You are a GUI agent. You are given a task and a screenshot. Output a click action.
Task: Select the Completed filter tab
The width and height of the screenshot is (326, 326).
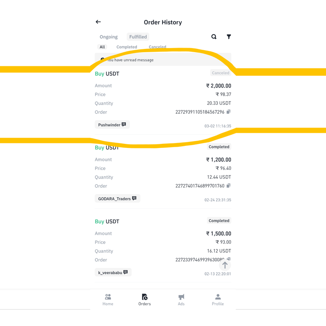pos(127,47)
